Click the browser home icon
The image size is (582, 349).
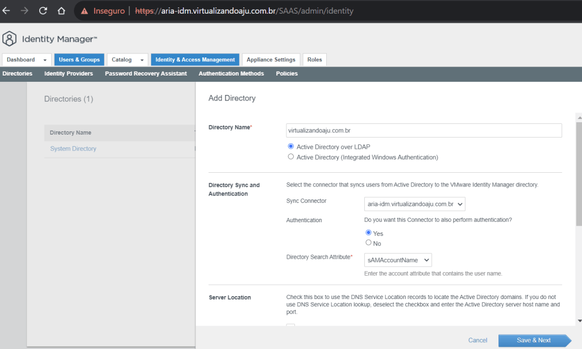pos(61,11)
